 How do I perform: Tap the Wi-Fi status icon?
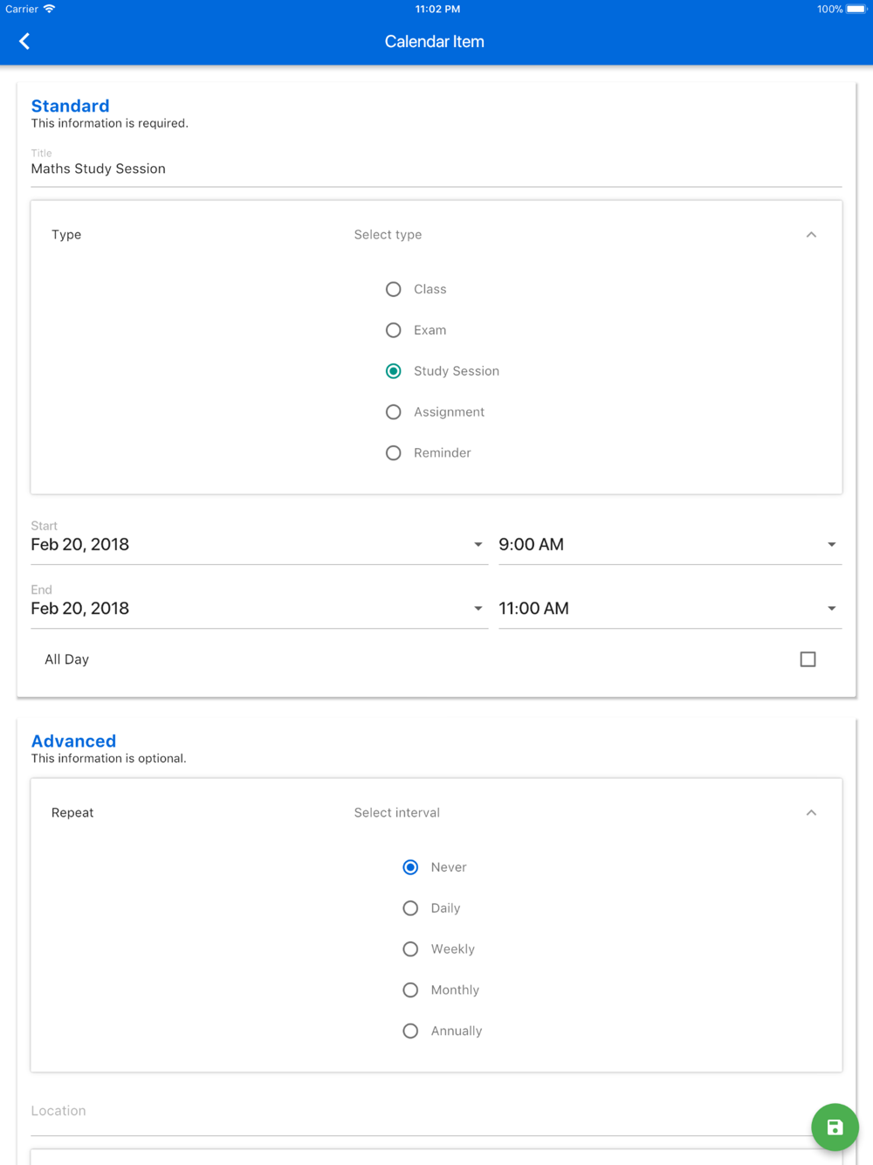[50, 9]
